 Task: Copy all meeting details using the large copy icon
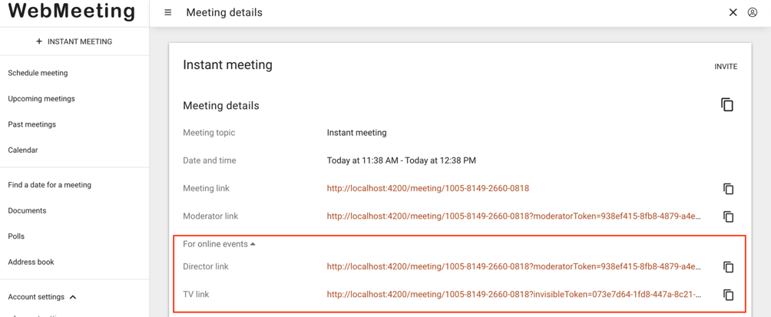tap(727, 104)
